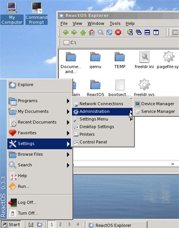
Task: Open Settings Menu entry
Action: click(x=102, y=119)
